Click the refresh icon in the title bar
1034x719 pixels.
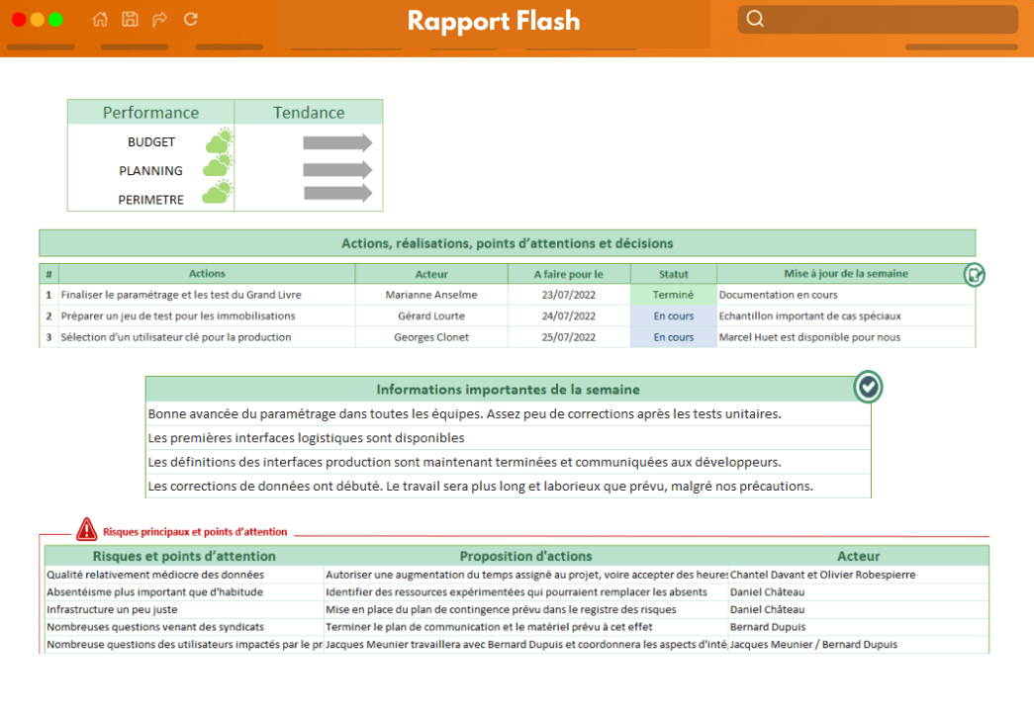tap(191, 19)
